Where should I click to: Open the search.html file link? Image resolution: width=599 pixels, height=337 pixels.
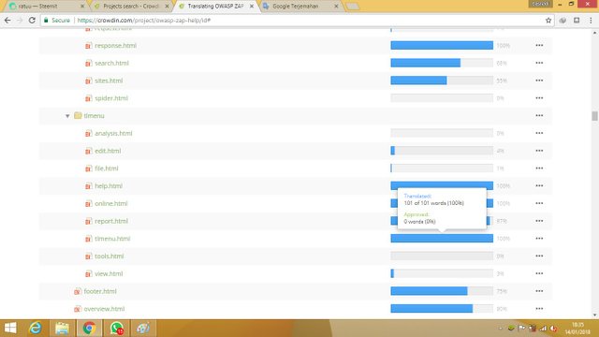(x=111, y=63)
